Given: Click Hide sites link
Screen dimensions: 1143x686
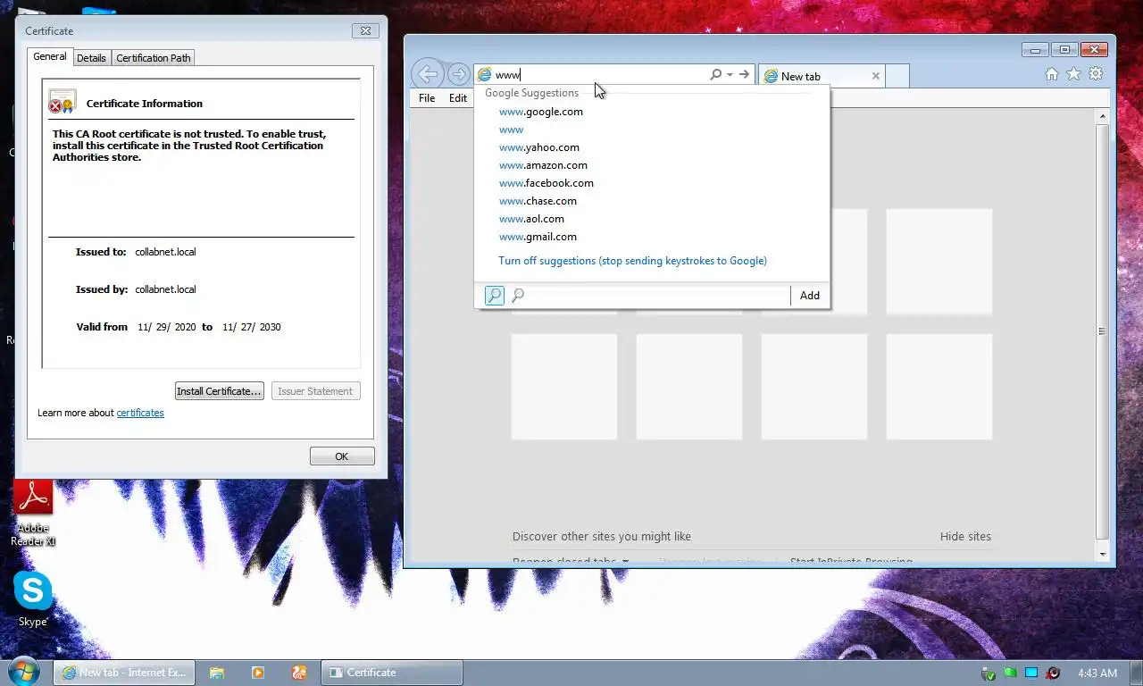Looking at the screenshot, I should click(965, 537).
